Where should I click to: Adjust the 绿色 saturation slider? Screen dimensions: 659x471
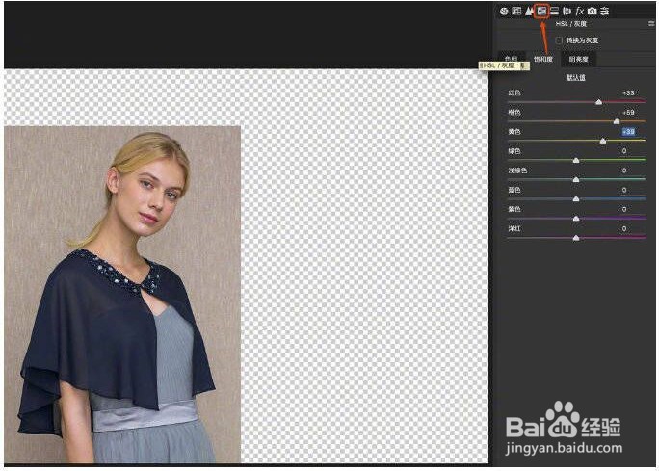576,160
